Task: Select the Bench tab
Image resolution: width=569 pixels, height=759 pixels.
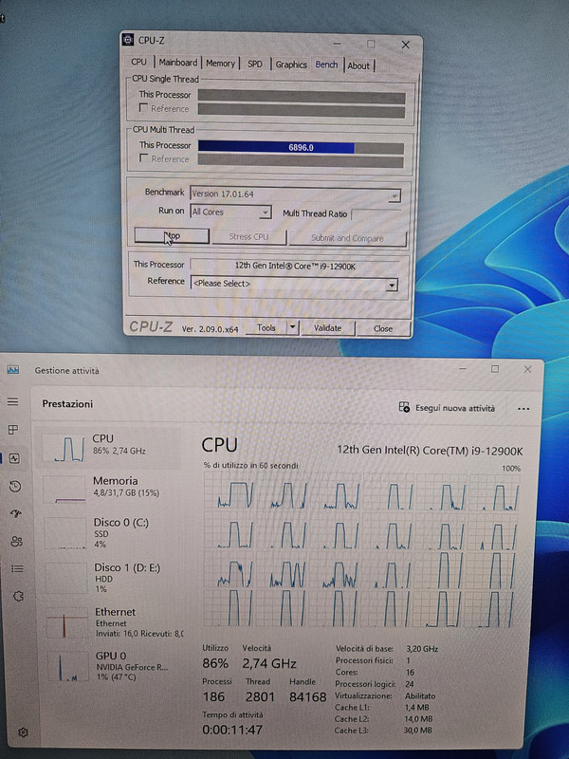Action: 326,65
